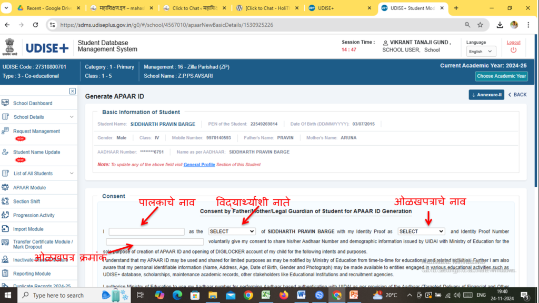Reload the page with the refresh icon

(35, 25)
